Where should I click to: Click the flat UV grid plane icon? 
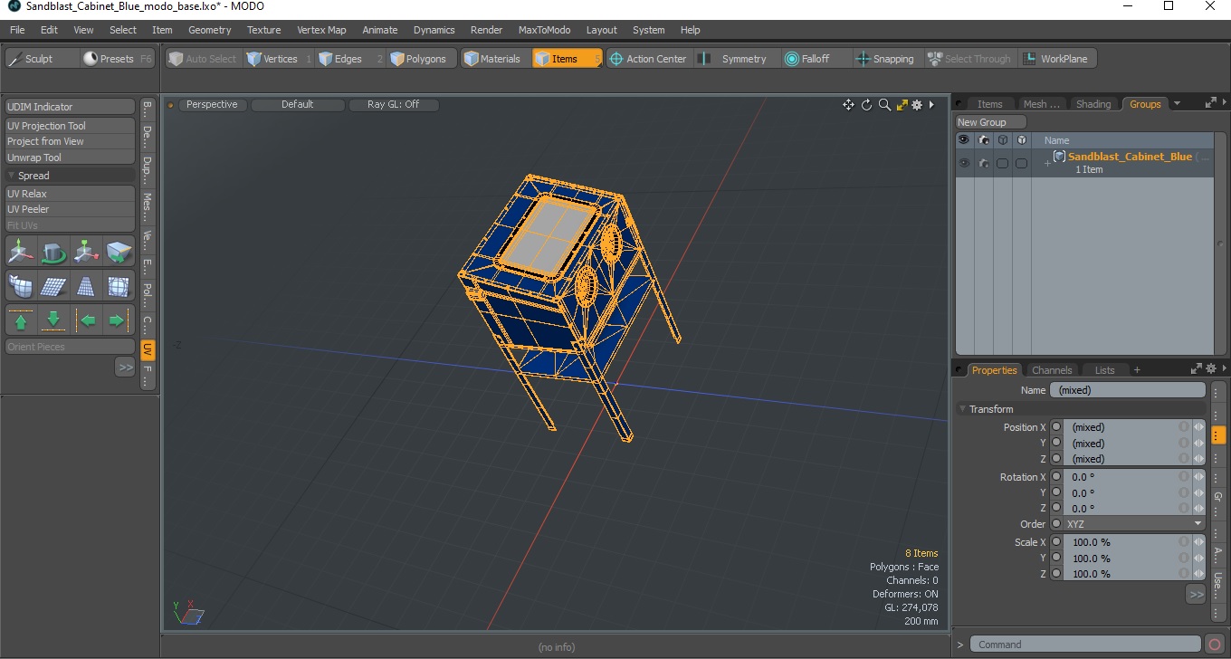[53, 286]
